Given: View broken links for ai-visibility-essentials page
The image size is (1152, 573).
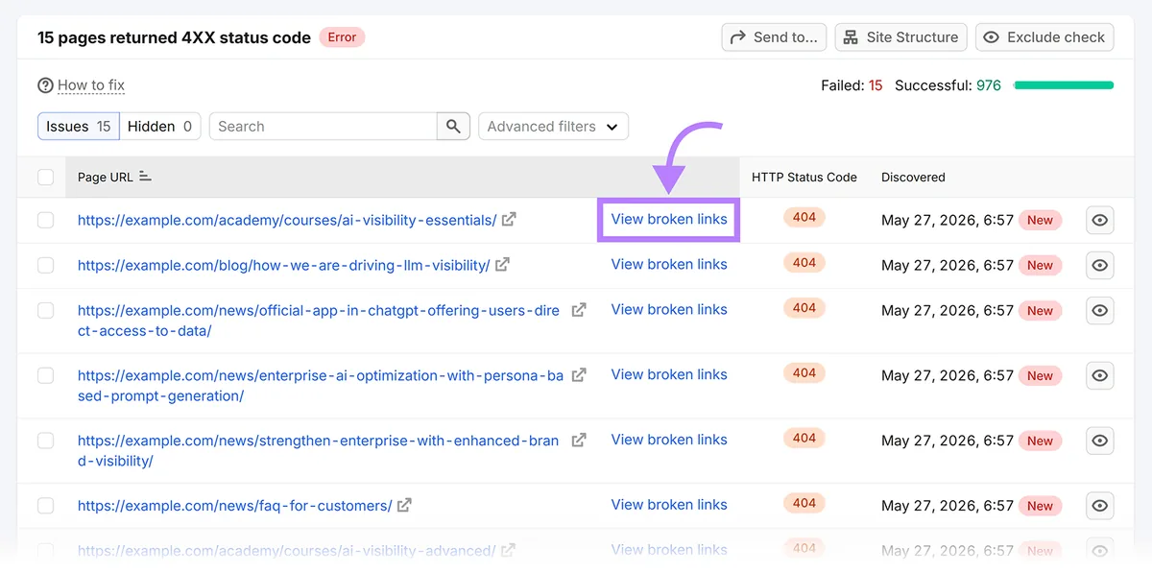Looking at the screenshot, I should pyautogui.click(x=669, y=219).
